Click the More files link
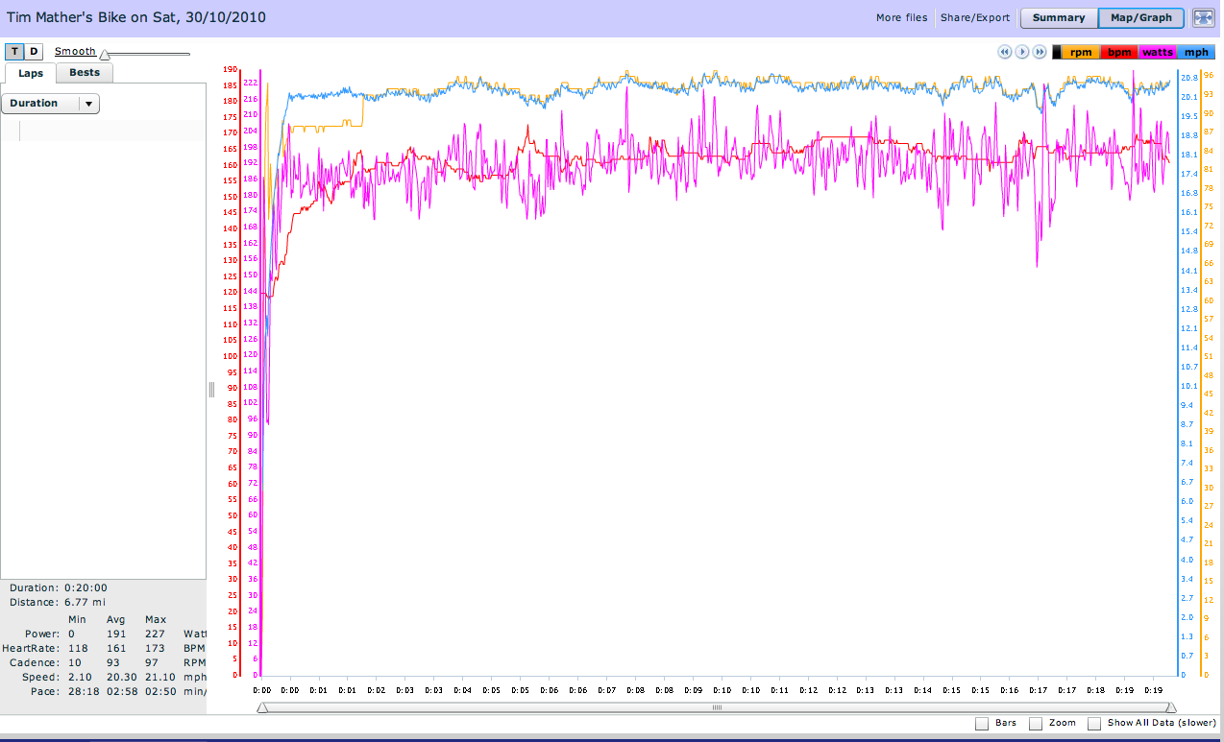The image size is (1224, 742). tap(901, 17)
